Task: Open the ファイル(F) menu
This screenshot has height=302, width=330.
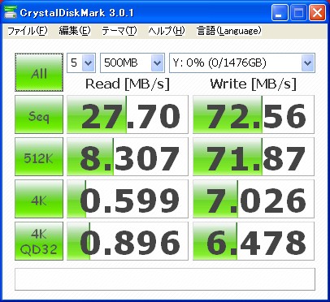Action: click(x=28, y=31)
